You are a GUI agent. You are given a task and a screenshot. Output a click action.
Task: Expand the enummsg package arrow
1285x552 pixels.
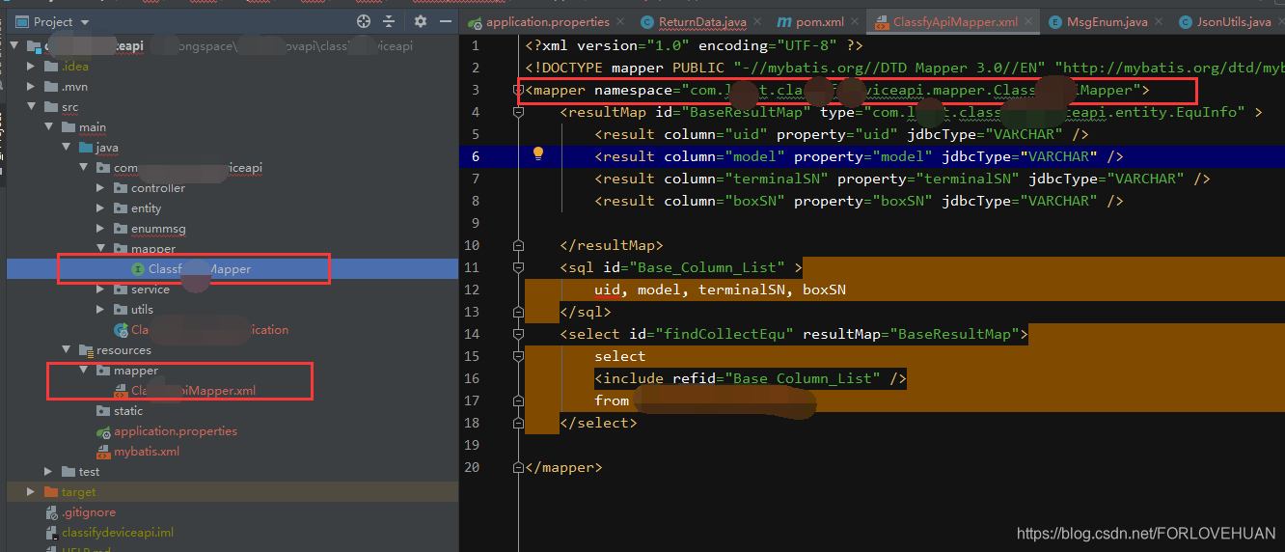[x=101, y=229]
